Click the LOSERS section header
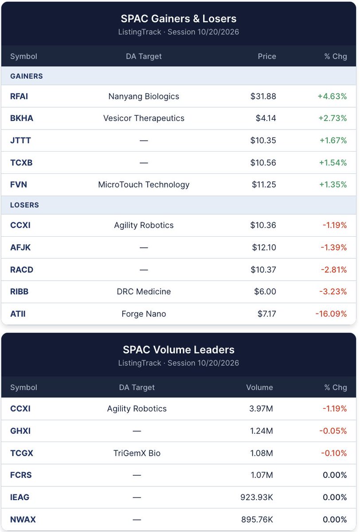This screenshot has width=360, height=532. (x=24, y=205)
